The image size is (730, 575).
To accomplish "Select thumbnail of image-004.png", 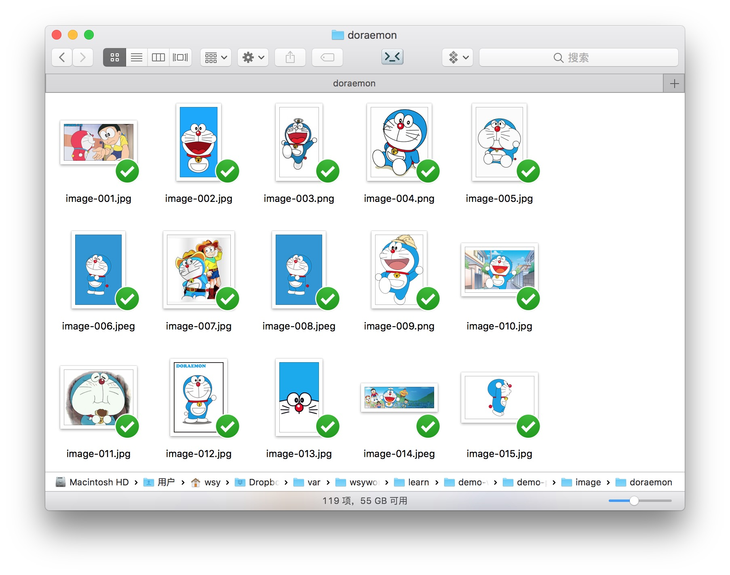I will click(x=399, y=142).
